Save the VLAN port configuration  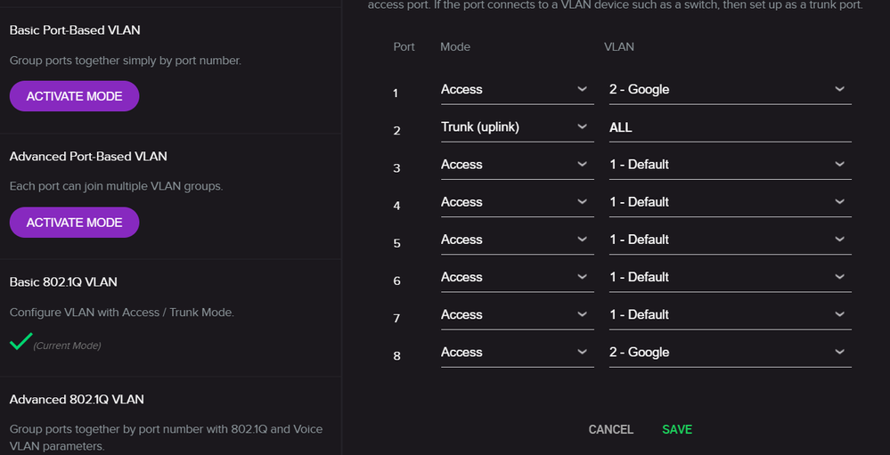click(x=677, y=429)
